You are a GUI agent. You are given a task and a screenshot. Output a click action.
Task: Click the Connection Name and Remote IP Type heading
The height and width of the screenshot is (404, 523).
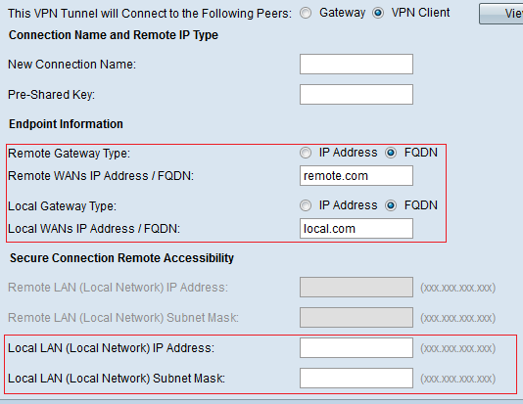click(x=114, y=35)
